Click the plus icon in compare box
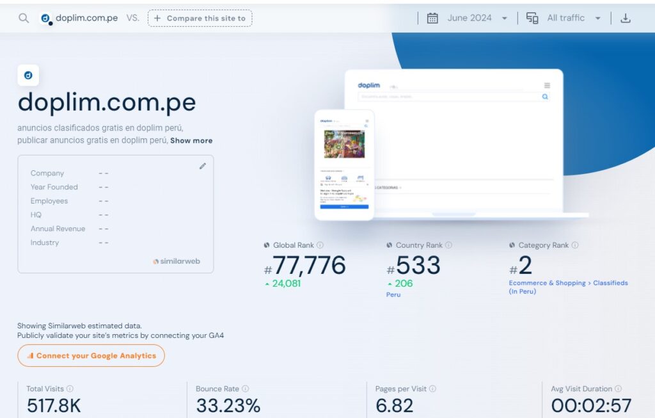Viewport: 655px width, 418px height. (157, 18)
